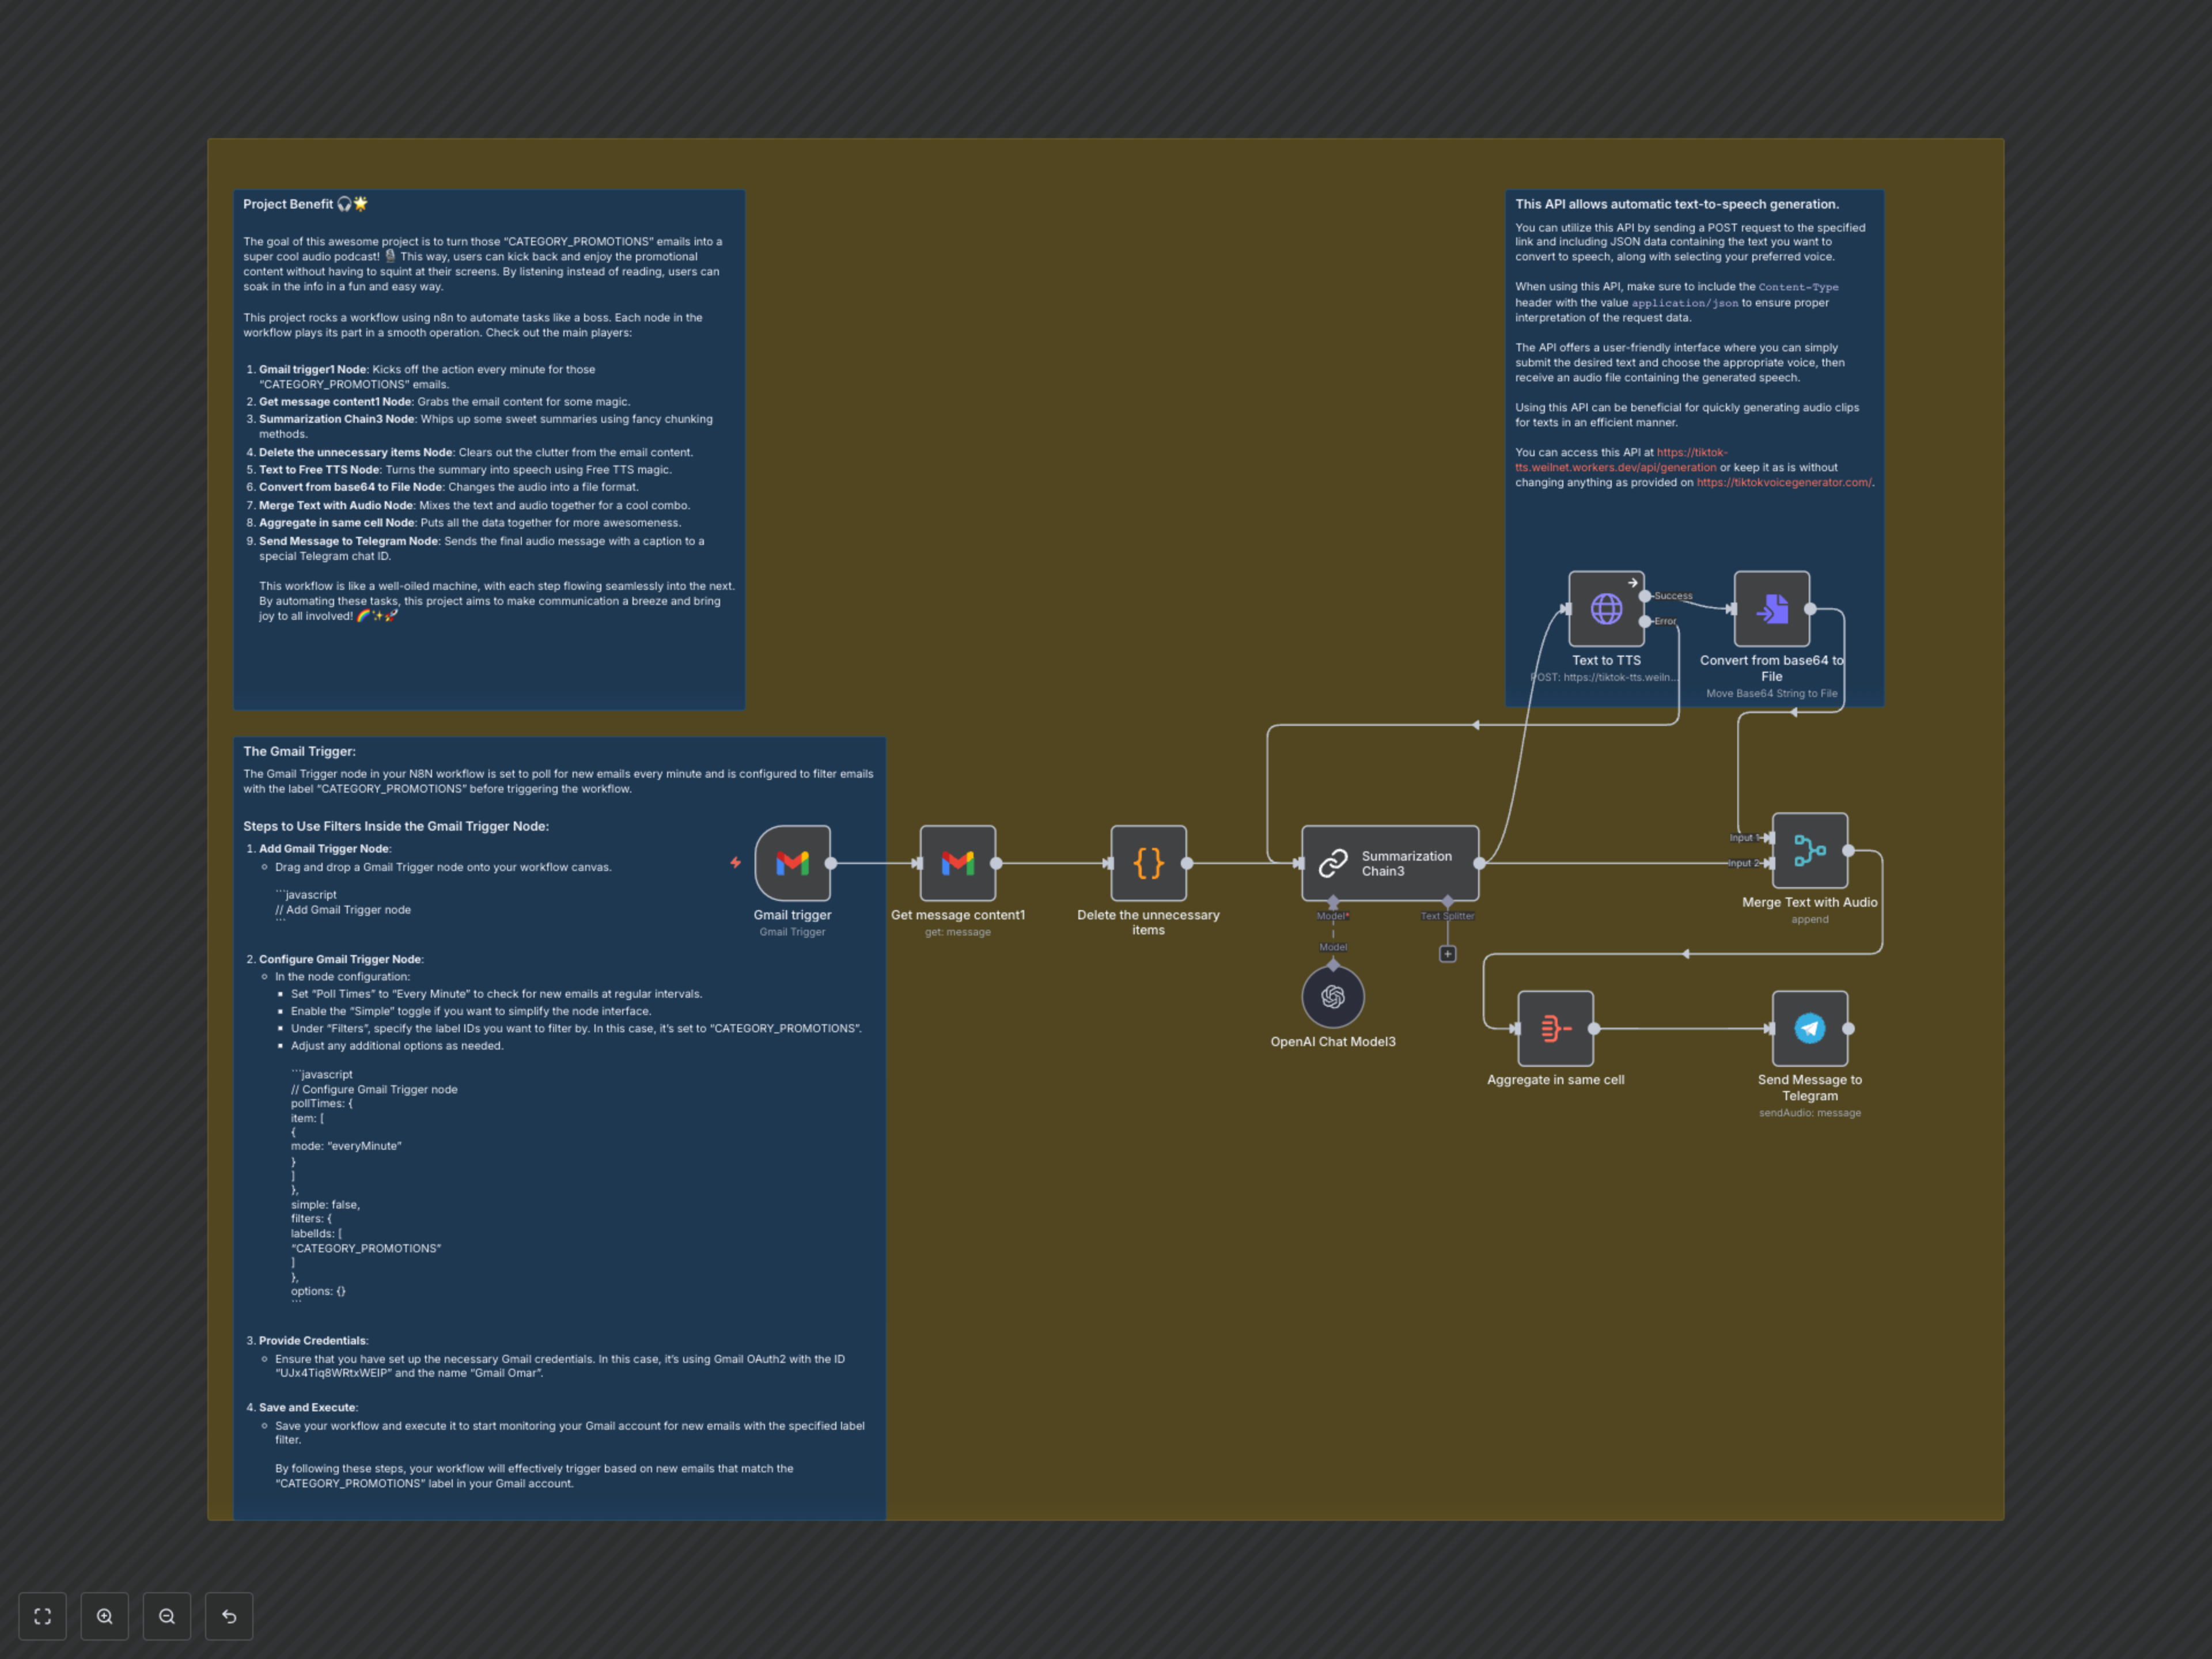Screen dimensions: 2212x1659
Task: Click the Delete the unnecessary items code node
Action: 1148,862
